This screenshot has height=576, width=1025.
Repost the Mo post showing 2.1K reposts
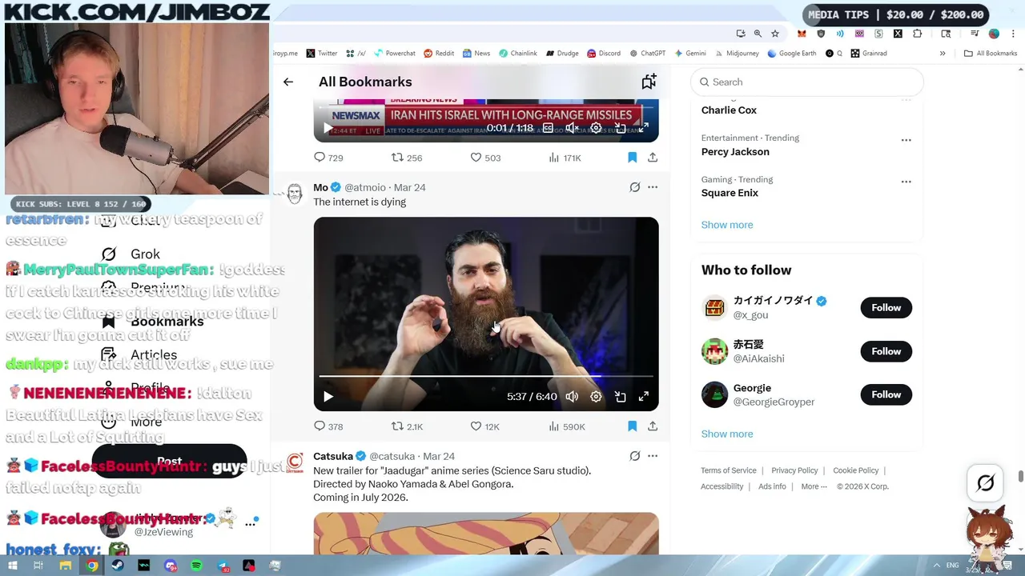click(407, 426)
